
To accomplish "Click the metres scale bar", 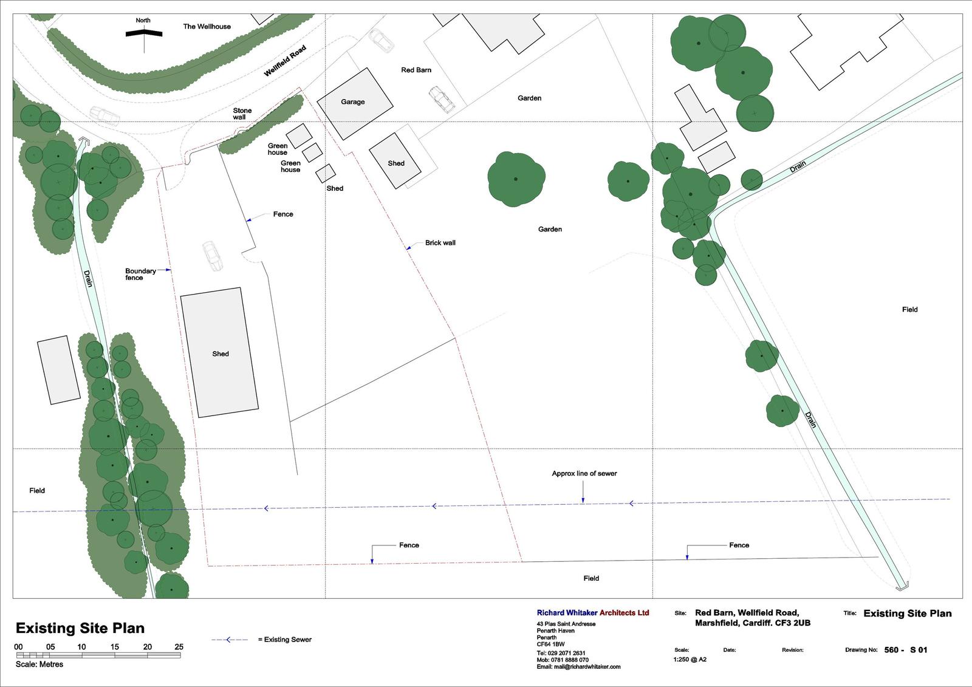I will (98, 655).
